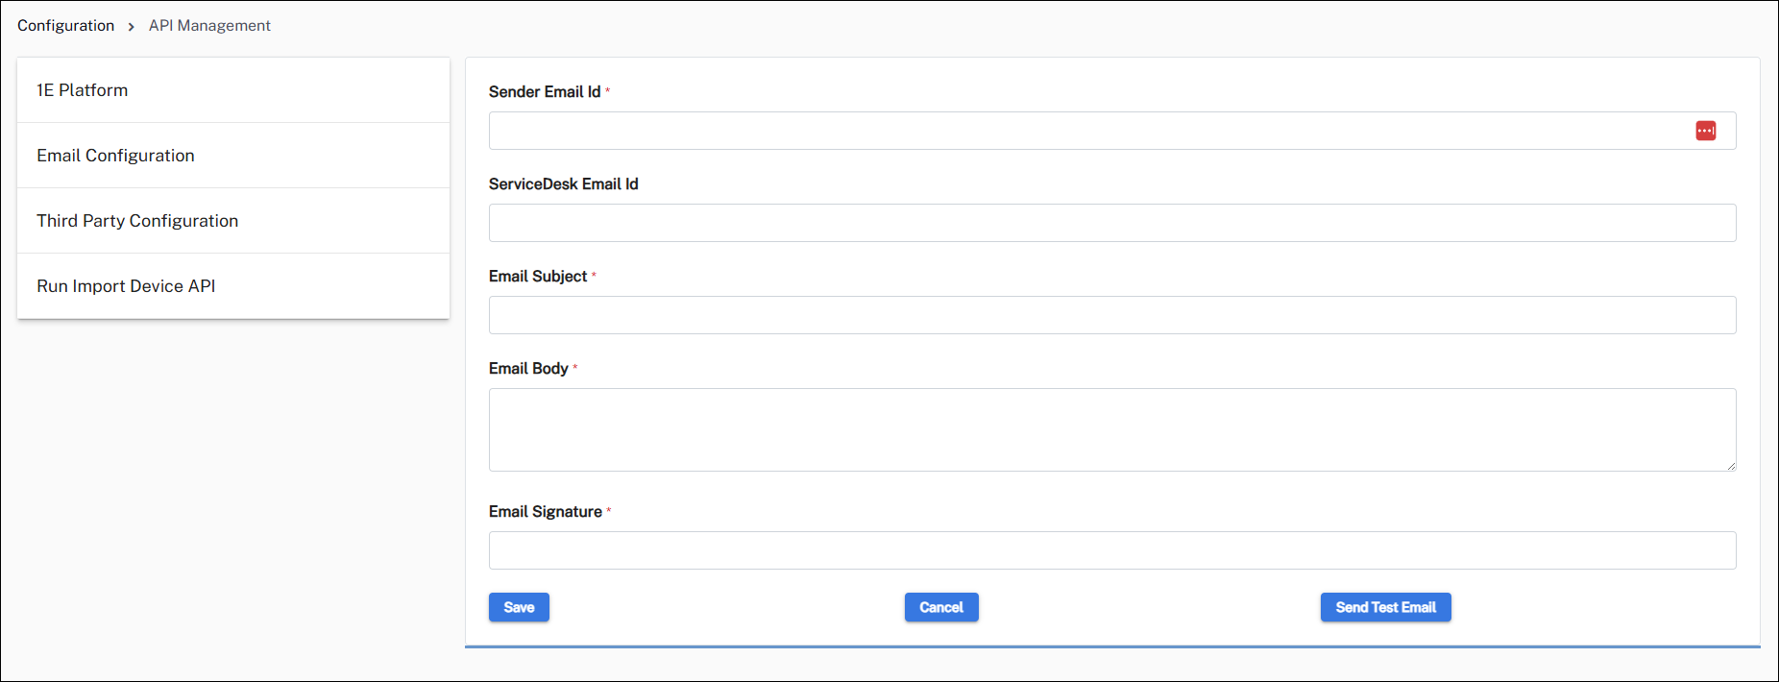Open Third Party Configuration settings
1779x682 pixels.
pyautogui.click(x=137, y=221)
